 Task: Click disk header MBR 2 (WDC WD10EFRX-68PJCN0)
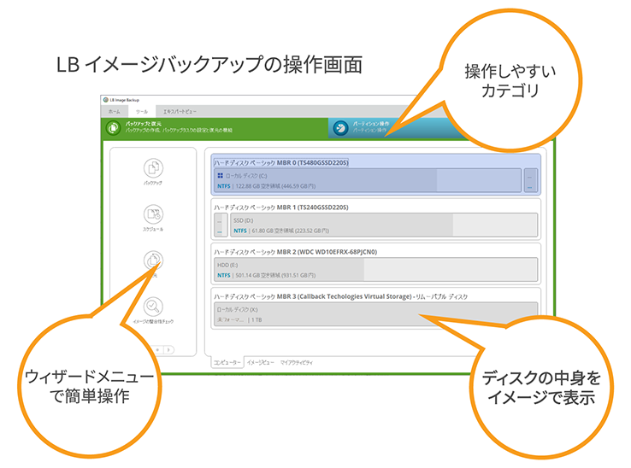295,252
